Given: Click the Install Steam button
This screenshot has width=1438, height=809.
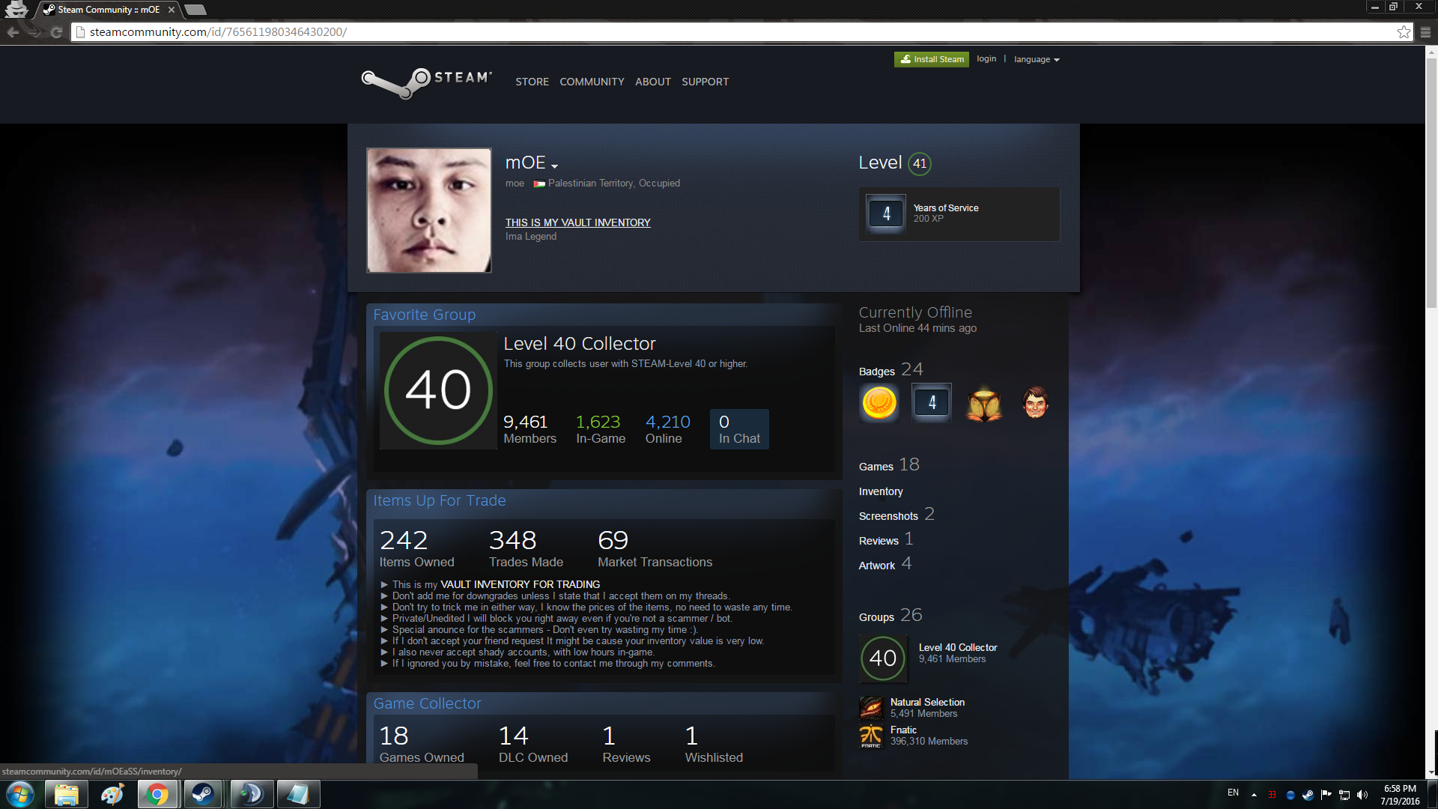Looking at the screenshot, I should pos(931,59).
